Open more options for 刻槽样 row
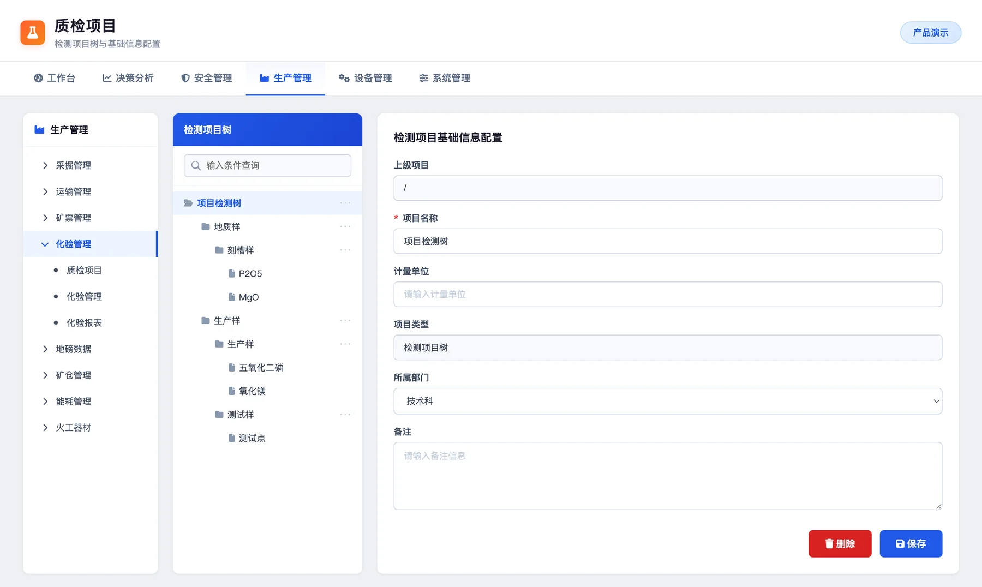Viewport: 982px width, 587px height. pyautogui.click(x=345, y=250)
